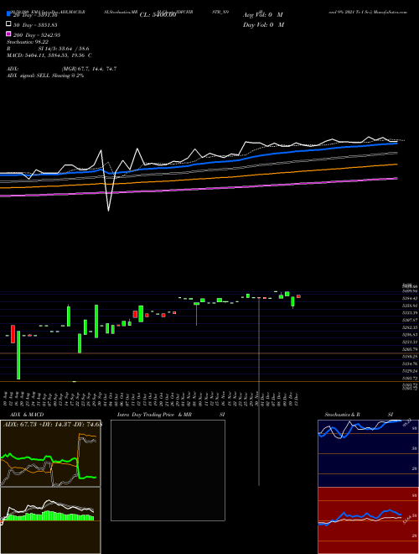Click the empty intra day trading price panel
The width and height of the screenshot is (419, 554).
pyautogui.click(x=168, y=470)
